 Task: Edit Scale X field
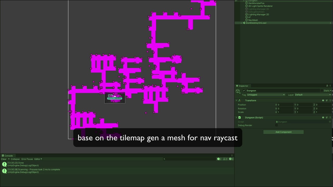pyautogui.click(x=286, y=112)
